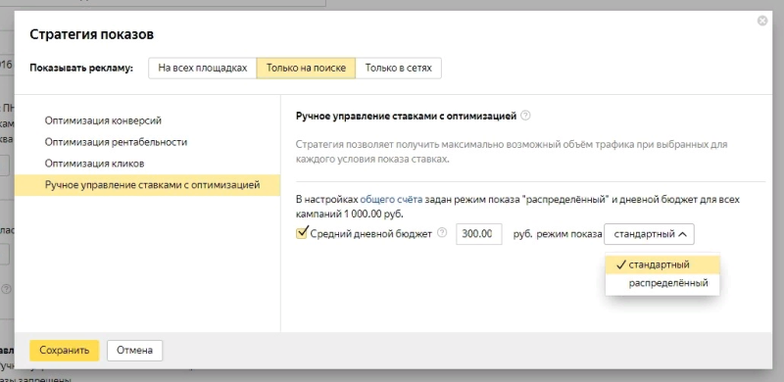Click the Сохранить button
This screenshot has height=382, width=784.
click(65, 351)
